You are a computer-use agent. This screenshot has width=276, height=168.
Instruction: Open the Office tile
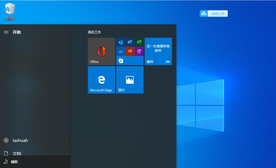point(101,51)
